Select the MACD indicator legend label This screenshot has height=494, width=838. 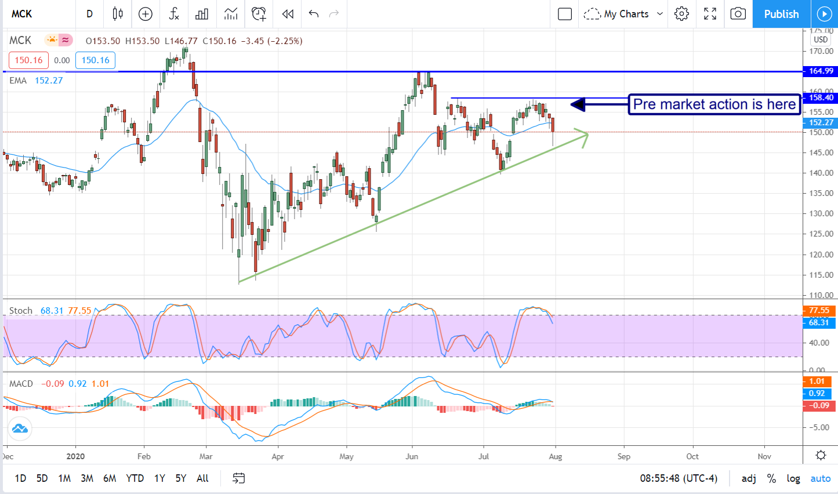pos(21,384)
